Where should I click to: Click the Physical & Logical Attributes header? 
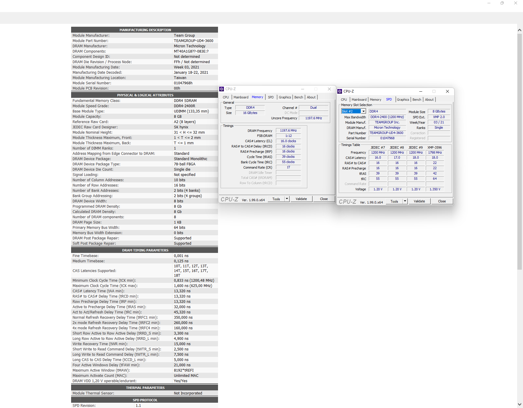click(x=145, y=95)
